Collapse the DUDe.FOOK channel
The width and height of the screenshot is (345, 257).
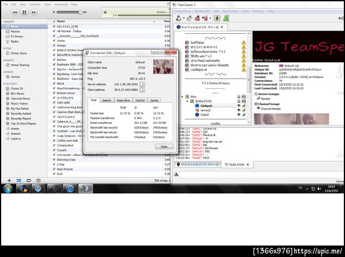(x=187, y=101)
